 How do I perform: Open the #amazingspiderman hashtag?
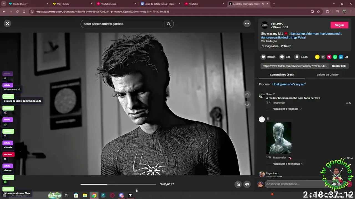click(x=304, y=34)
